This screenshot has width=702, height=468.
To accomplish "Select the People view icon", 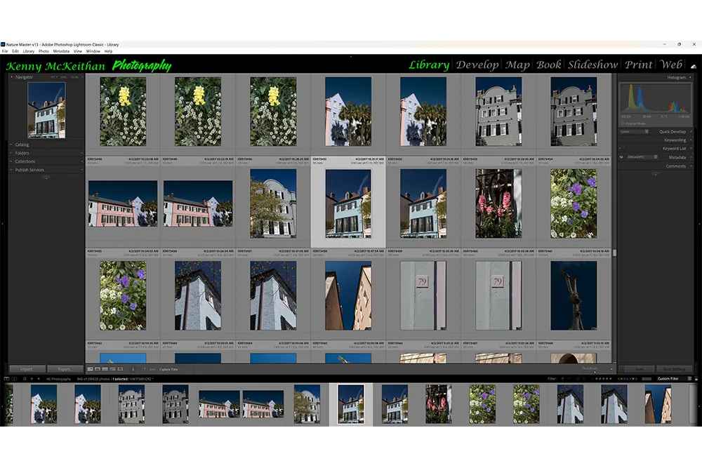I will click(x=119, y=368).
